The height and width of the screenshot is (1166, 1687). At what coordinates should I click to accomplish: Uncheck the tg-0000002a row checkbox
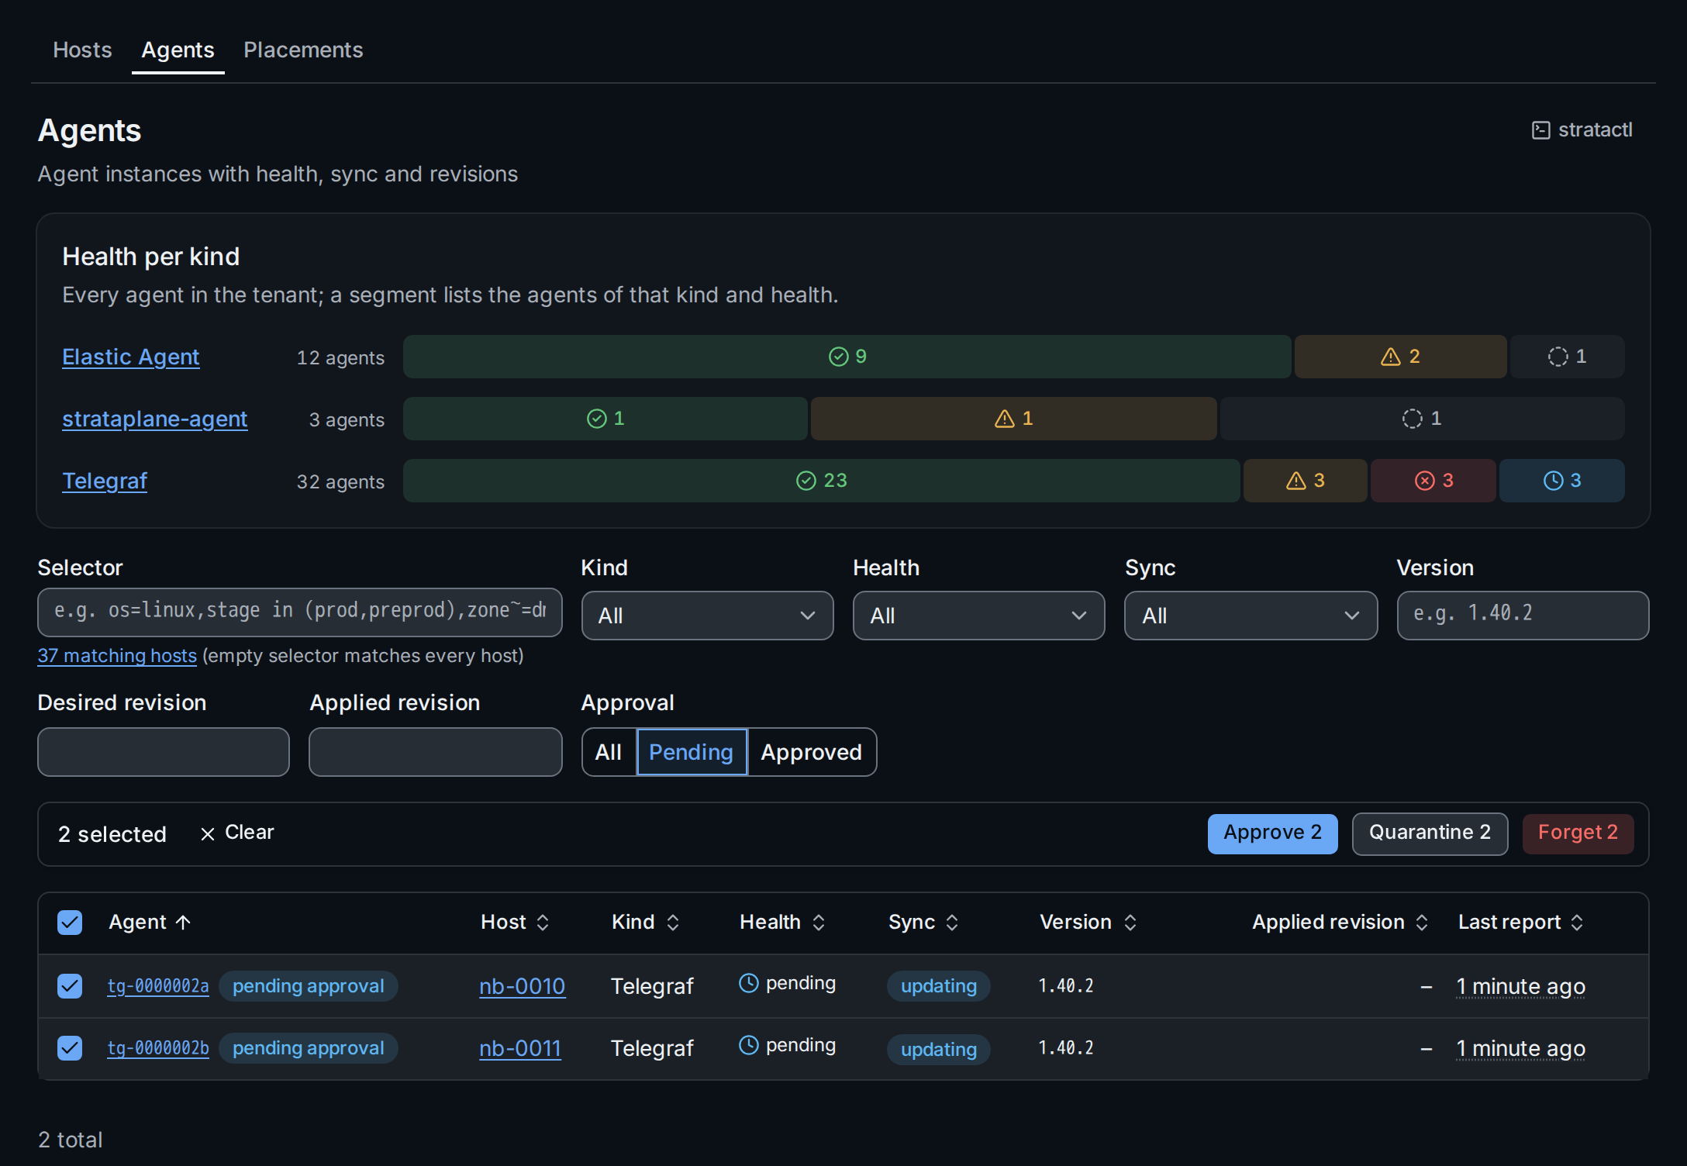pyautogui.click(x=70, y=986)
